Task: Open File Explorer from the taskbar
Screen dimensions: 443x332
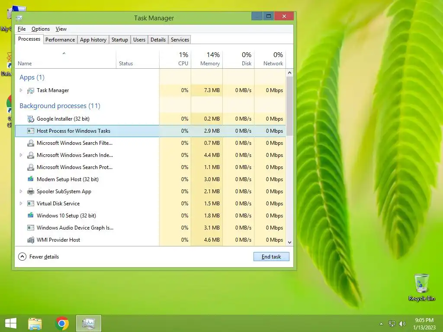Action: pos(35,323)
